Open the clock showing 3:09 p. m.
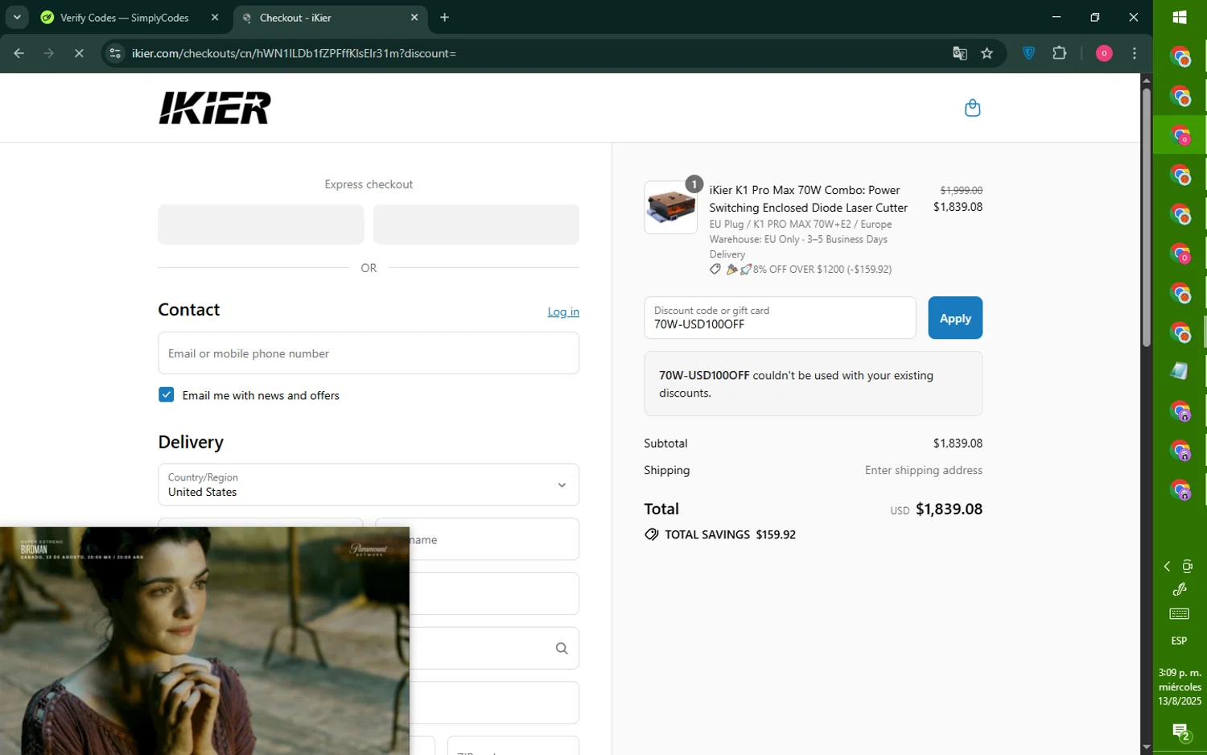This screenshot has width=1207, height=755. coord(1180,687)
